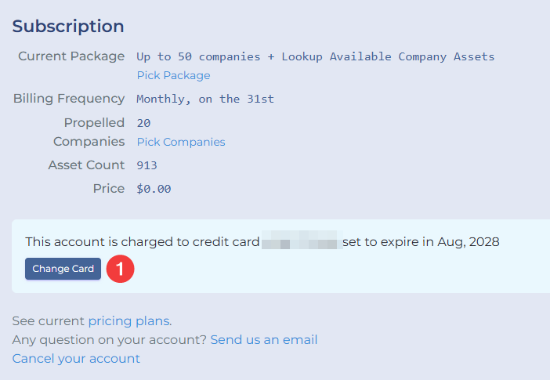Screen dimensions: 550x380
Task: Click the red number 1 marker
Action: coord(121,269)
